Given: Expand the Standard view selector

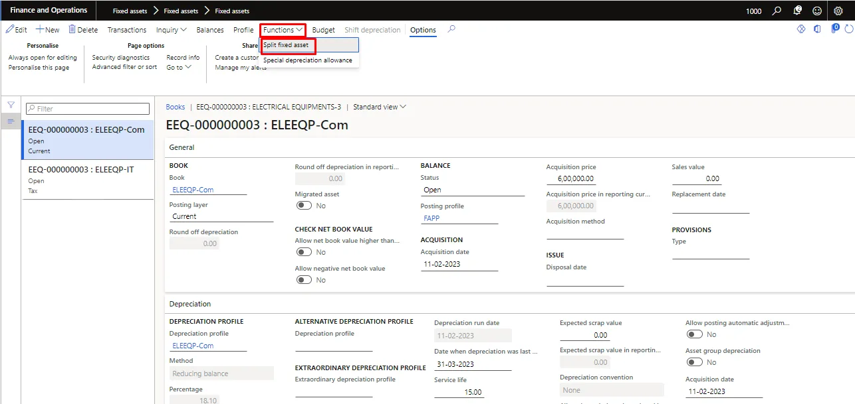Looking at the screenshot, I should [x=380, y=107].
